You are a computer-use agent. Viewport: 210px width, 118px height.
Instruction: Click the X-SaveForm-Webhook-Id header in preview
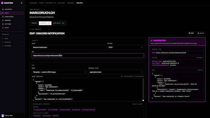pyautogui.click(x=164, y=65)
